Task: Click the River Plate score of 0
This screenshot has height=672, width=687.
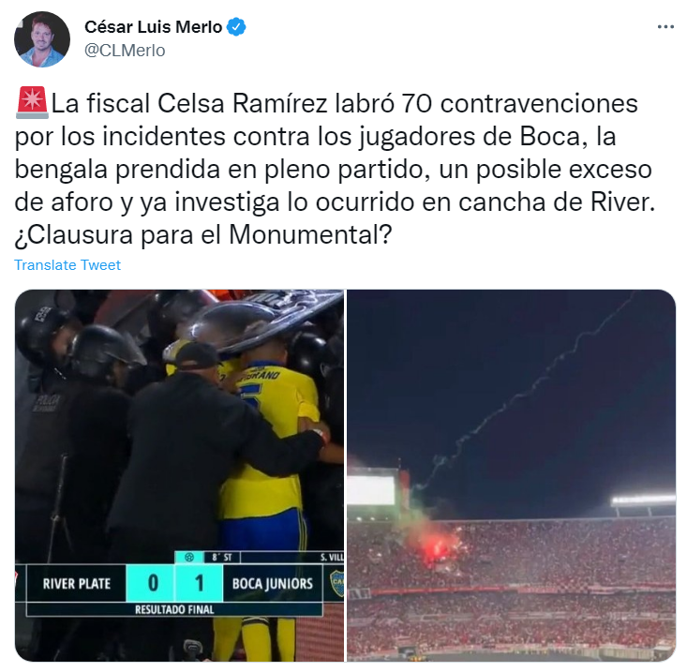Action: [x=153, y=583]
